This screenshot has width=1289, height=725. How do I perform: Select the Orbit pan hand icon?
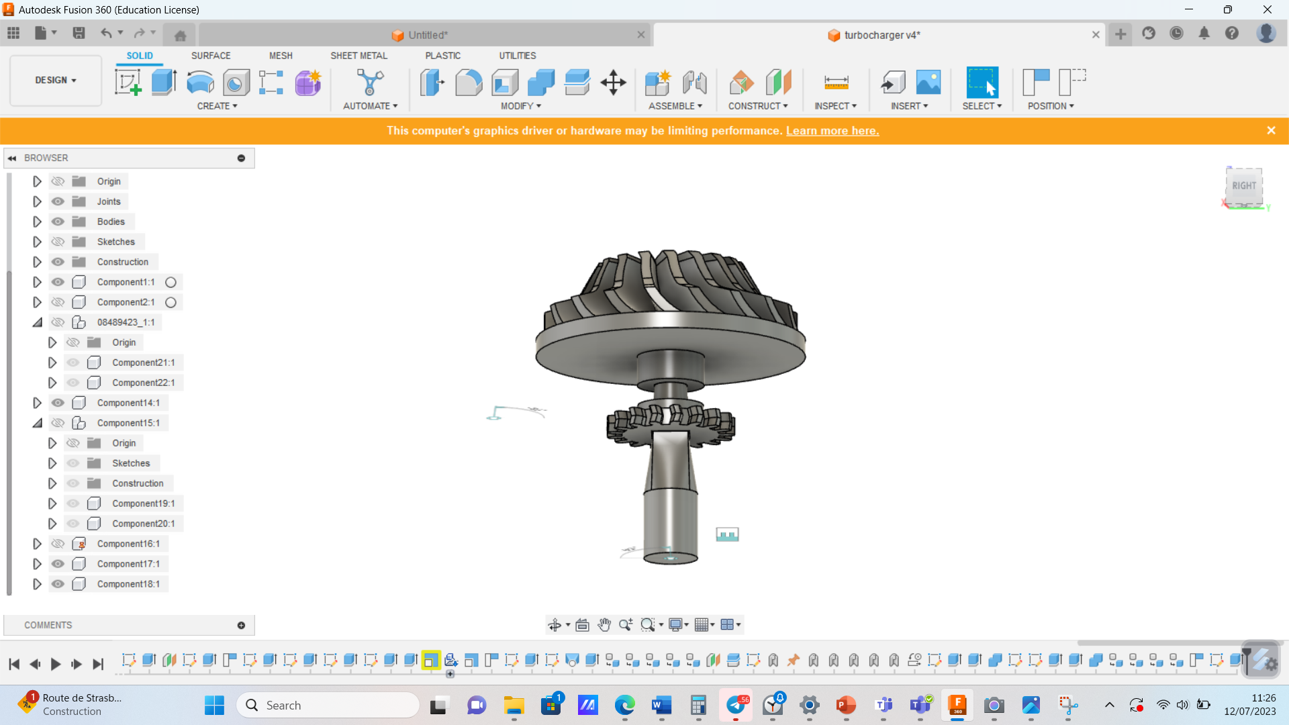(604, 625)
